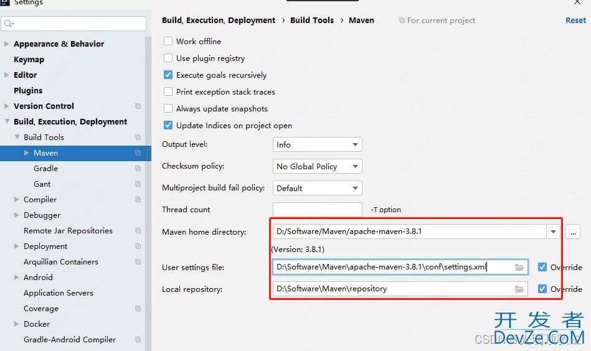Screen dimensions: 591x351
Task: Expand the Docker node arrow
Action: tap(17, 324)
